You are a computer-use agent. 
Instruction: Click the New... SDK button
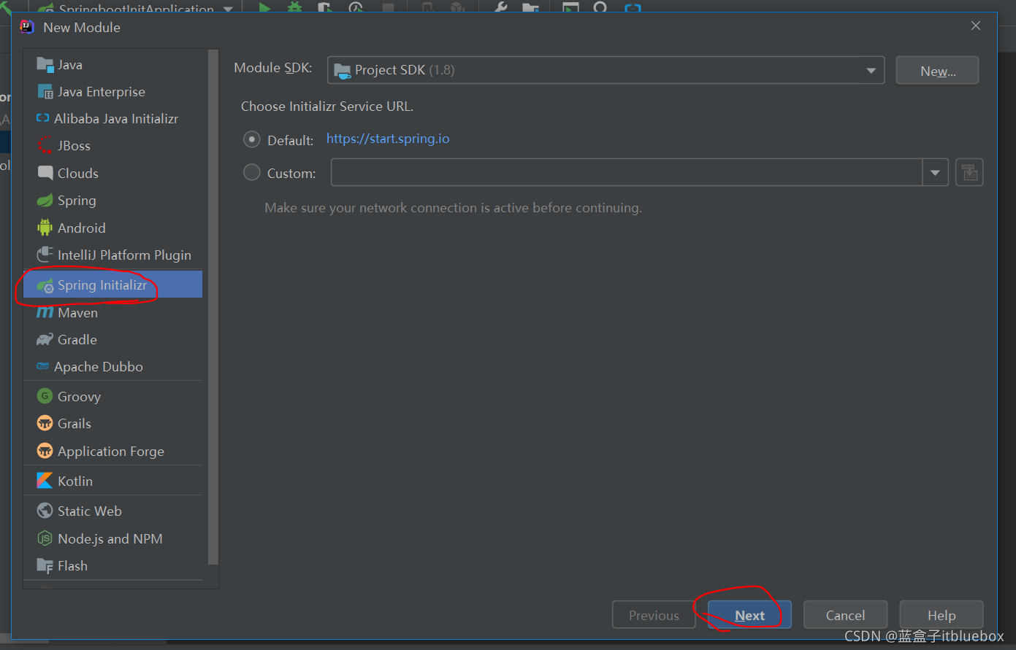click(937, 71)
